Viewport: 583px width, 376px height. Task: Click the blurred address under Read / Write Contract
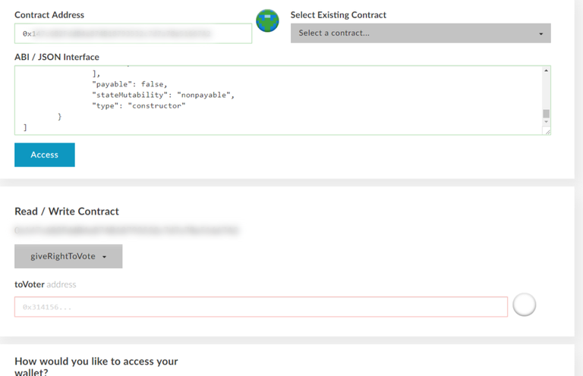coord(127,228)
